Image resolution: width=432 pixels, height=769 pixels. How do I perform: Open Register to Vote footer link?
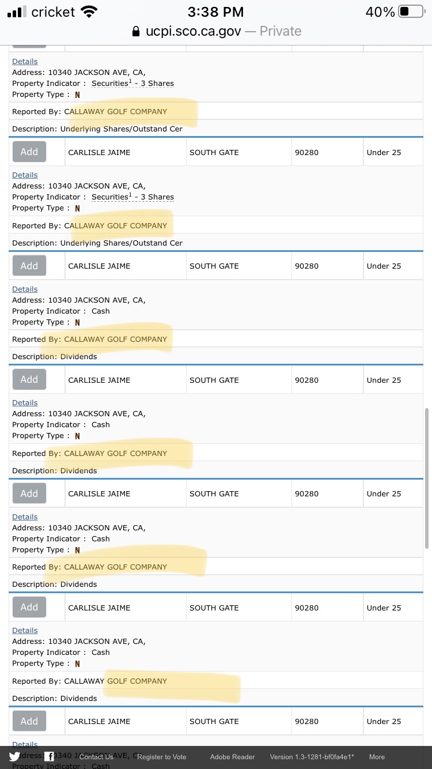pyautogui.click(x=162, y=757)
